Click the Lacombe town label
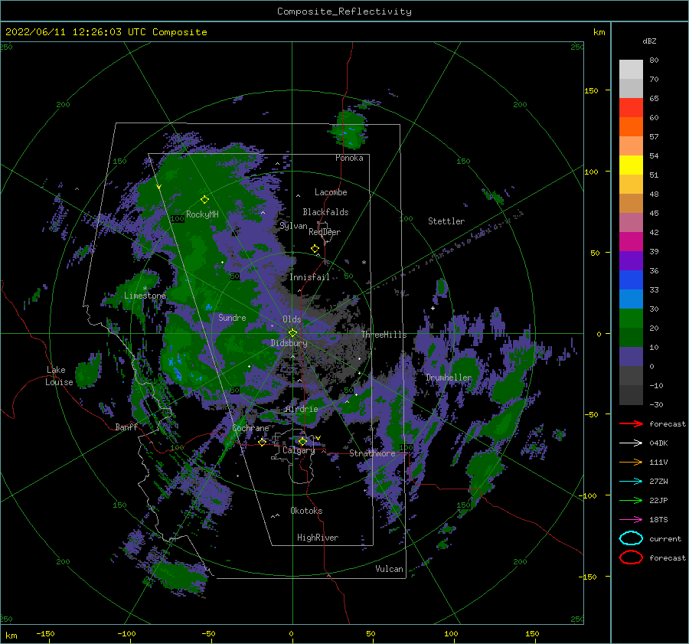This screenshot has height=644, width=689. (331, 192)
